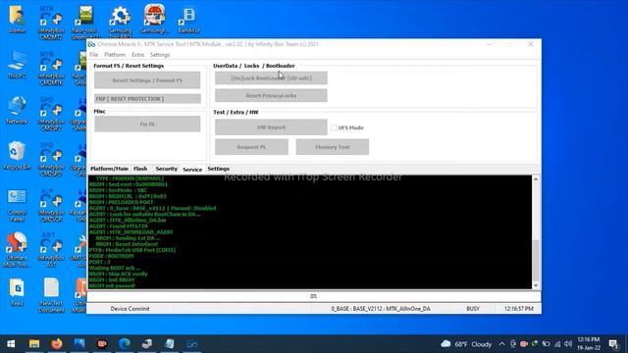Screen dimensions: 628x353
Task: Click Reset PrivacyLocks button
Action: click(271, 96)
